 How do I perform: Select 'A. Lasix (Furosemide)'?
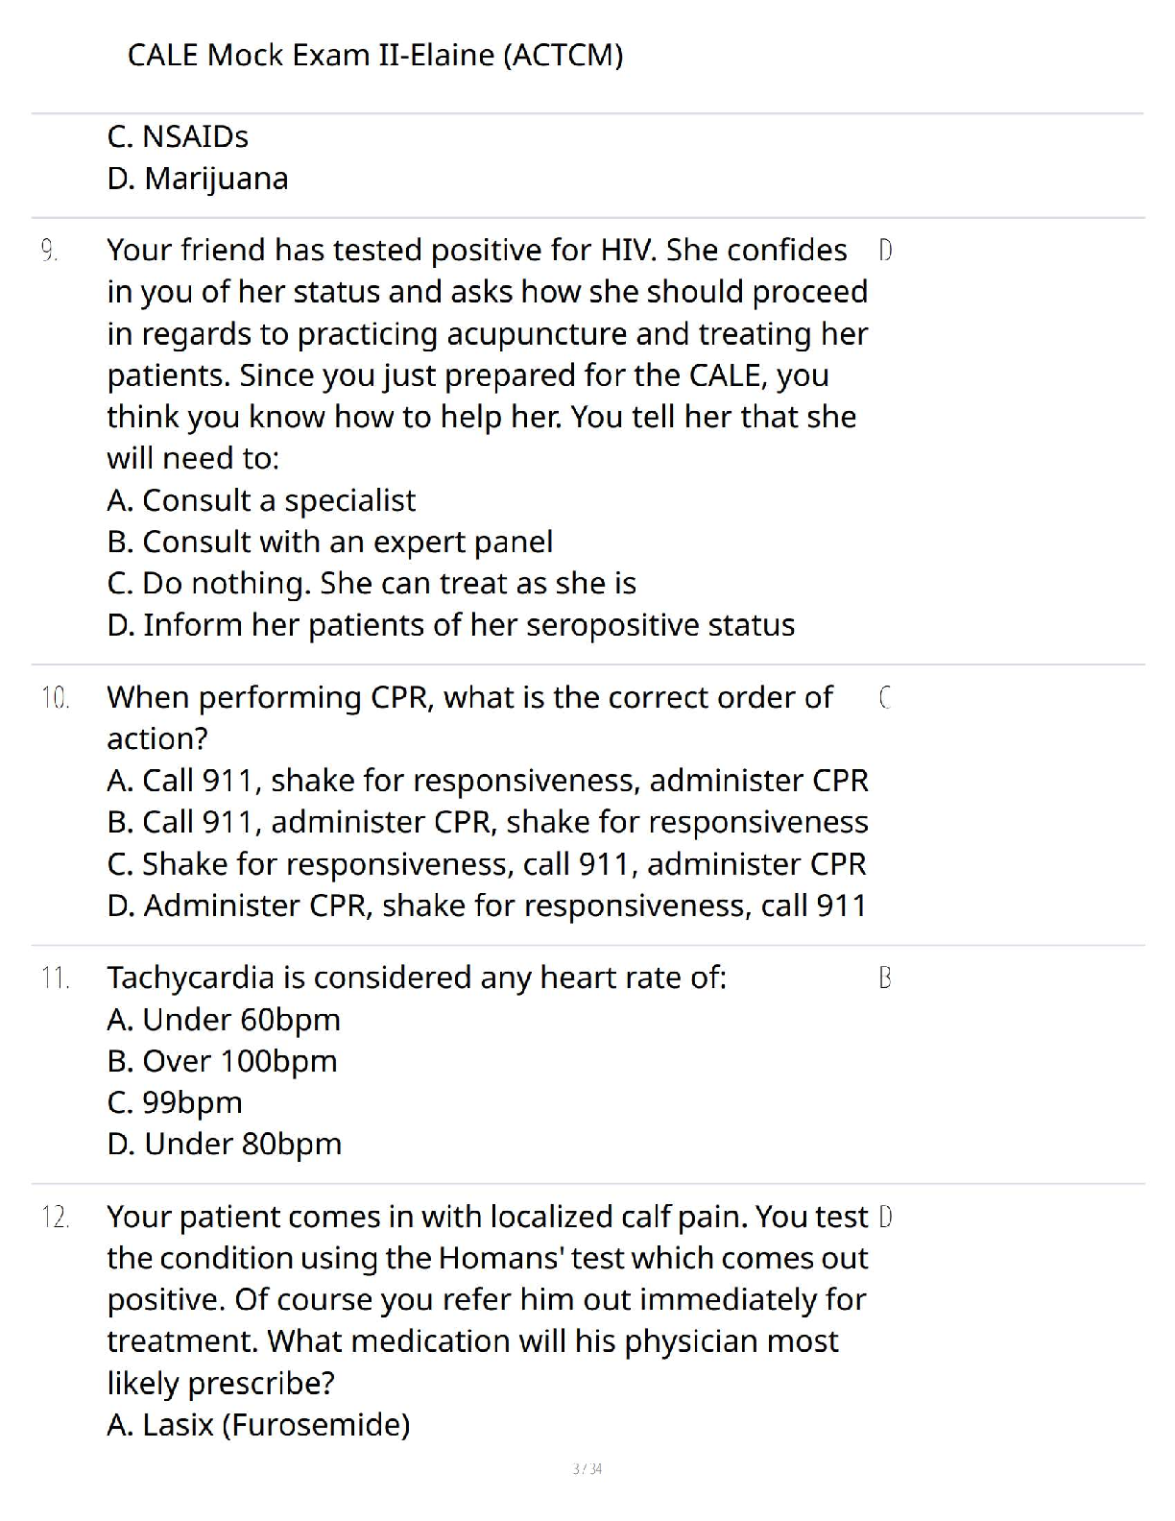258,1425
